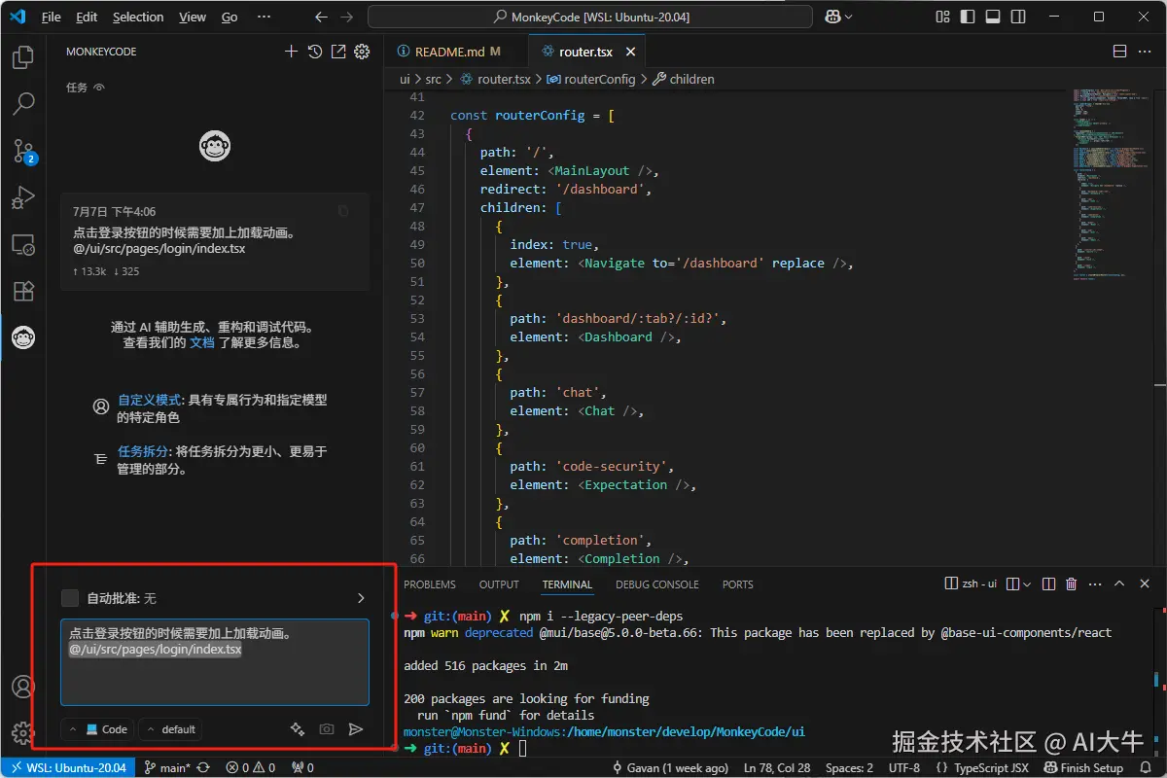Click the enhance prompt sparkle icon
Viewport: 1167px width, 778px height.
click(x=298, y=729)
